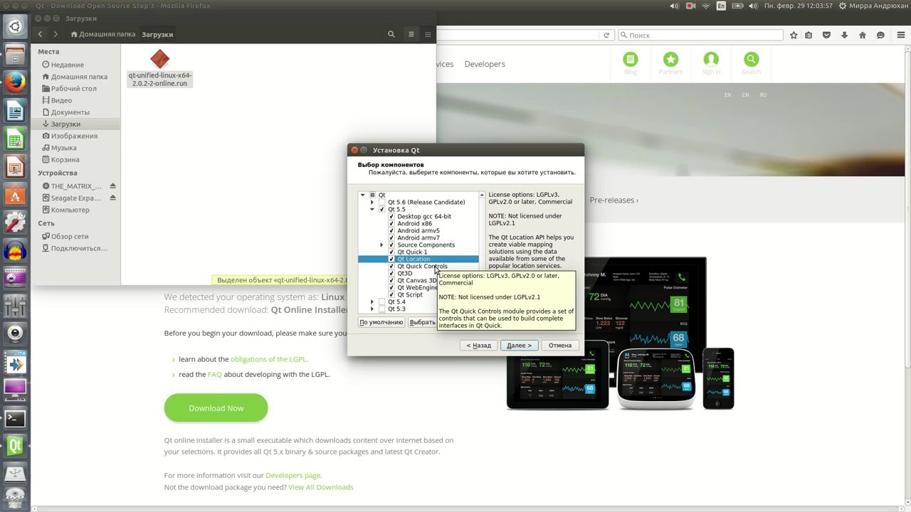Viewport: 911px width, 512px height.
Task: Go to Firefox home page
Action: (862, 35)
